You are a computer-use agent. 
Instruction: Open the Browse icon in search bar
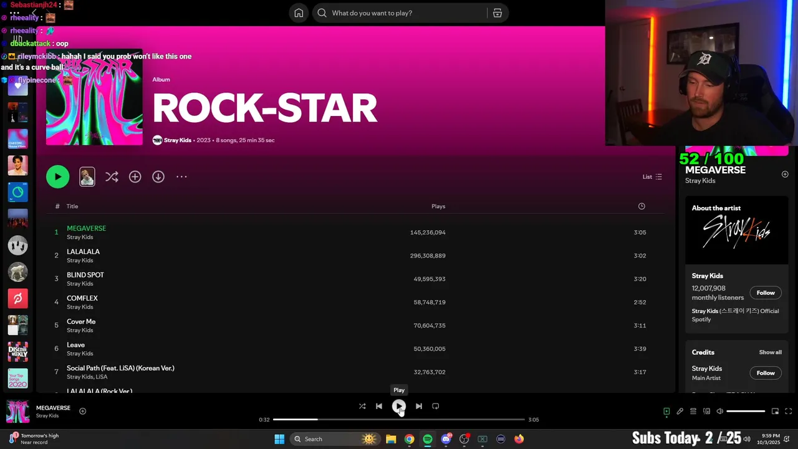[x=497, y=13]
